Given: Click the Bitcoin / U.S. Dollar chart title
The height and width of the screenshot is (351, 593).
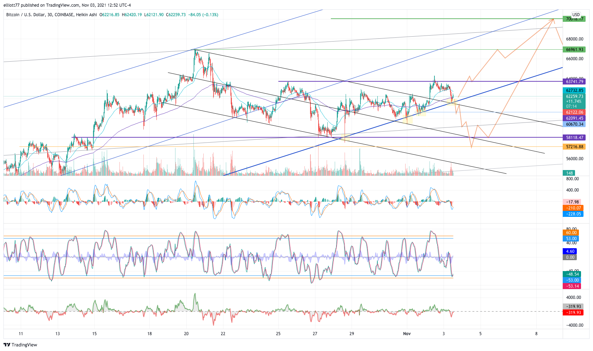Looking at the screenshot, I should coord(51,15).
